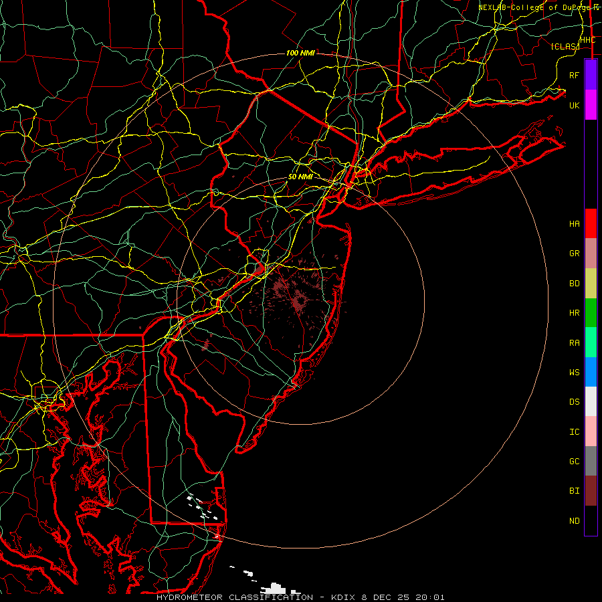
Task: Click the gray GC color swatch
Action: pyautogui.click(x=591, y=461)
